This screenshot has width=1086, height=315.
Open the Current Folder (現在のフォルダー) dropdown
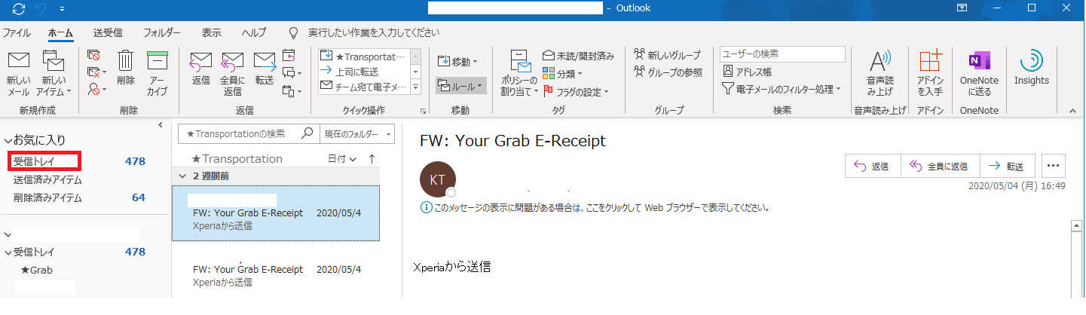pyautogui.click(x=358, y=133)
